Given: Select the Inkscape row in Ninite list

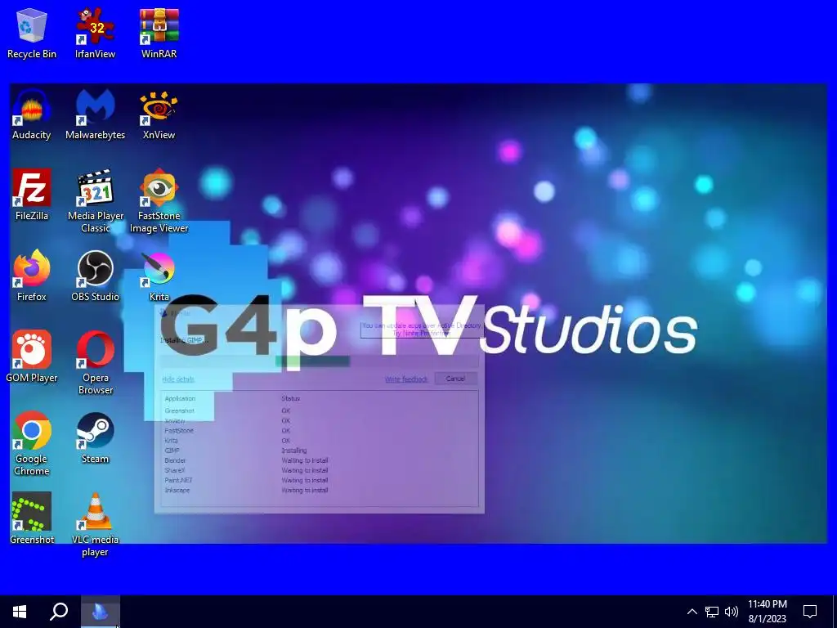Looking at the screenshot, I should tap(320, 490).
